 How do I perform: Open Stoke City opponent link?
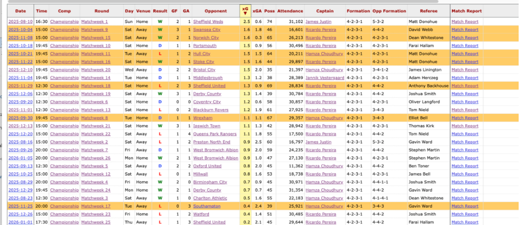coord(204,62)
